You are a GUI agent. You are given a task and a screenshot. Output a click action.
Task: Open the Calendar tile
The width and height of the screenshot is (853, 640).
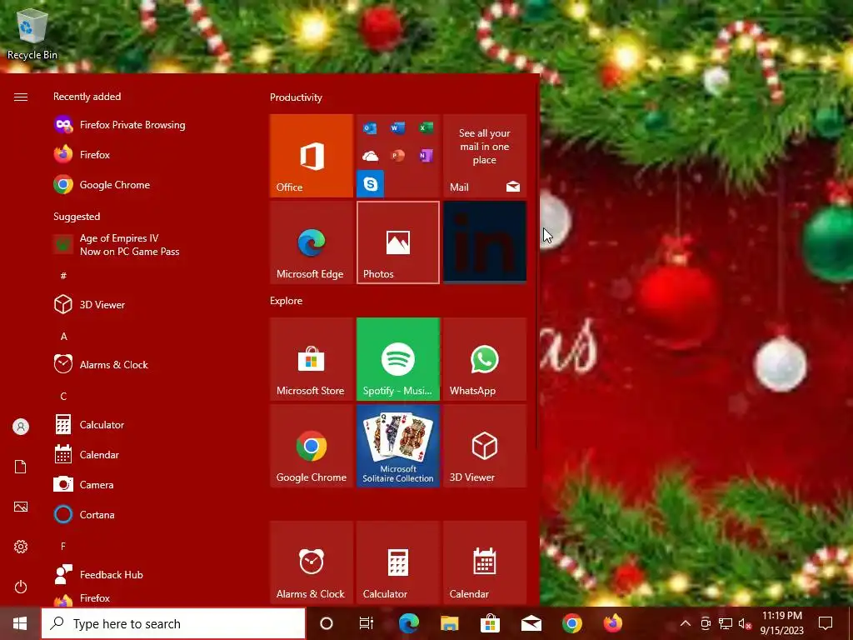coord(485,562)
